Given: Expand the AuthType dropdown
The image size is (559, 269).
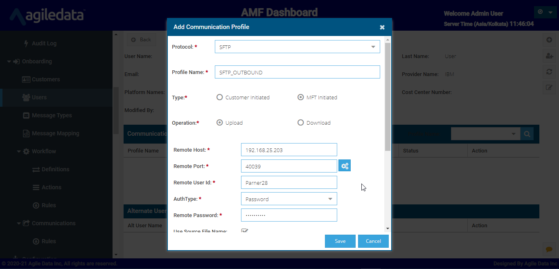Looking at the screenshot, I should [x=289, y=199].
